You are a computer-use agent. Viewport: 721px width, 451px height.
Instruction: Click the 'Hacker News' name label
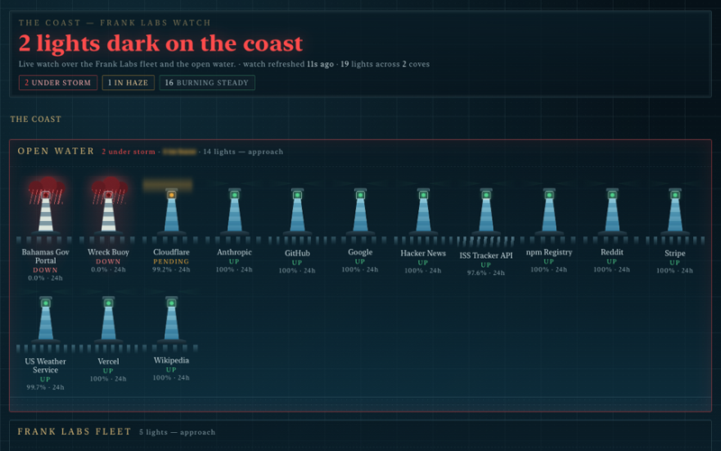tap(424, 253)
